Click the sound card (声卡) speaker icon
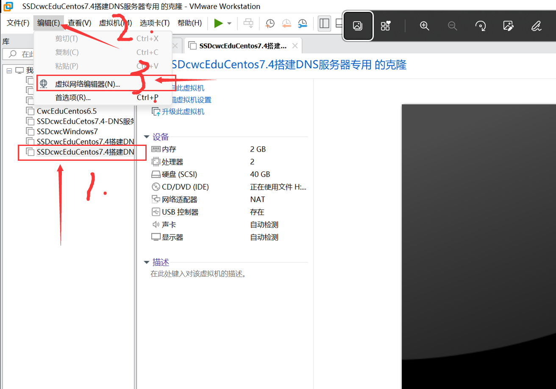 pos(156,224)
